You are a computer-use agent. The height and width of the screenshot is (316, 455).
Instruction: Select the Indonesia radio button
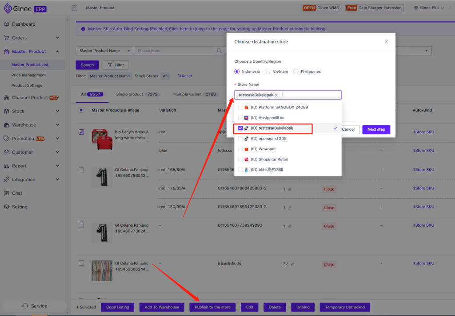point(237,72)
